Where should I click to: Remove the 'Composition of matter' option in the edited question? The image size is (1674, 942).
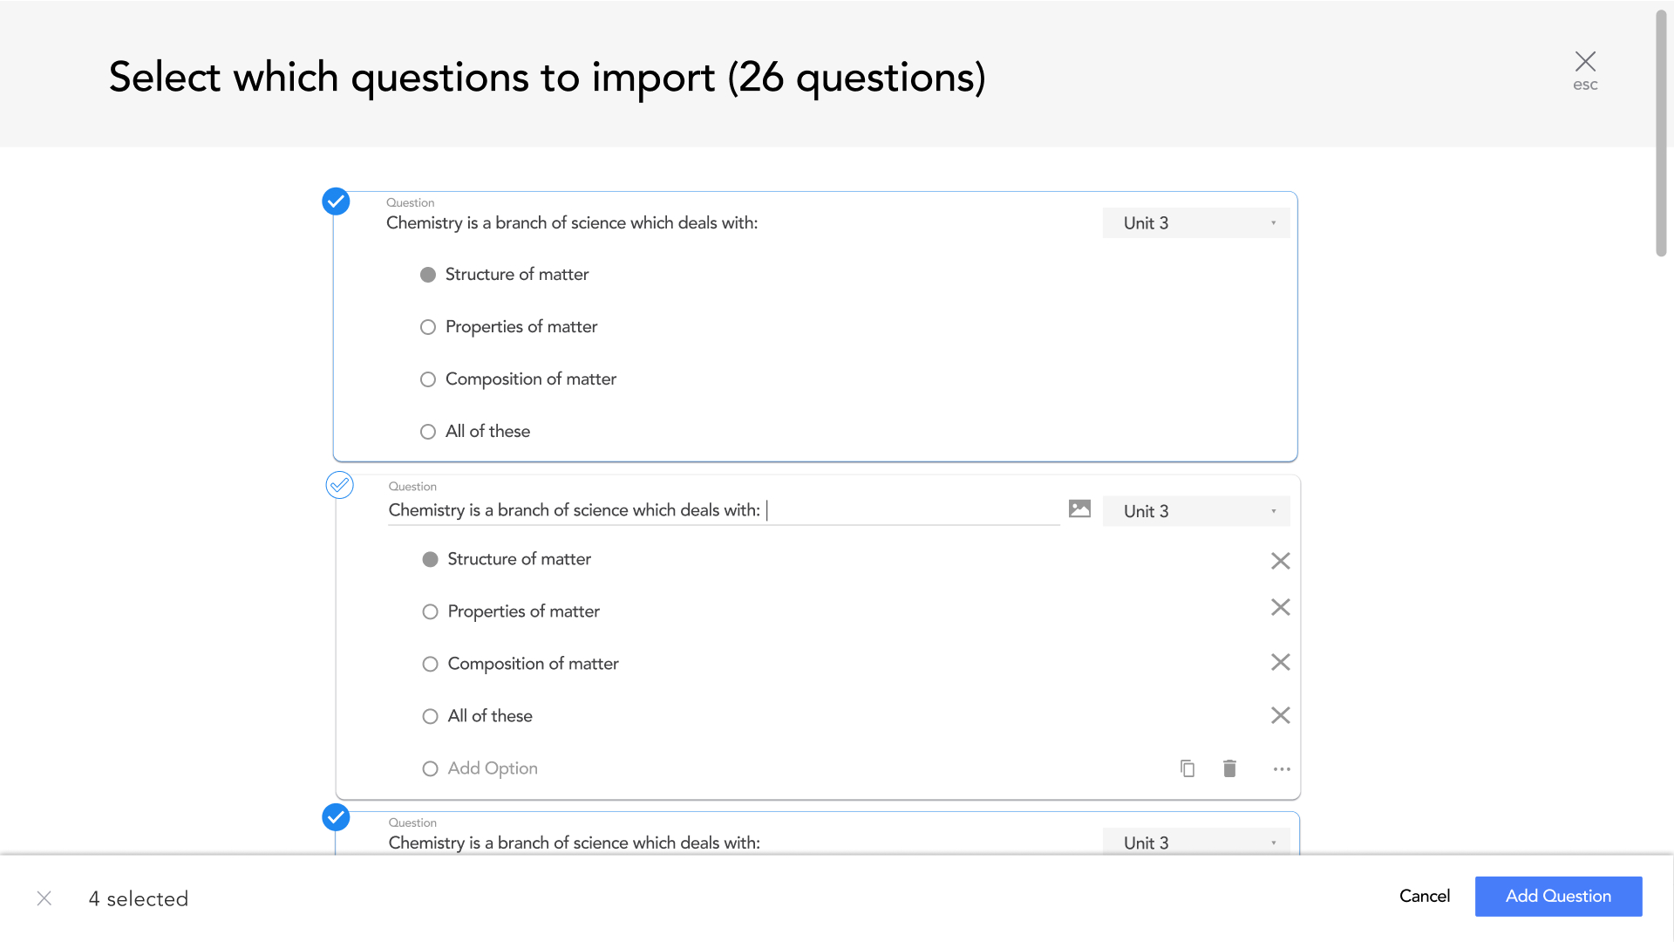coord(1280,662)
